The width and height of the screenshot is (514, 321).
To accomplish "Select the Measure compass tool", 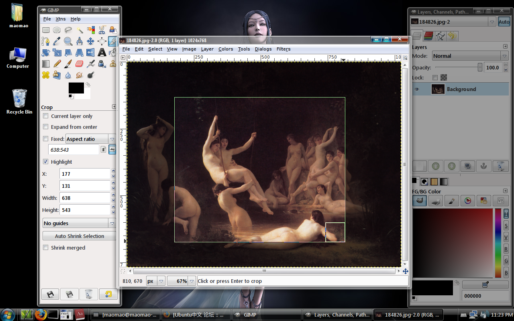I will pos(80,41).
